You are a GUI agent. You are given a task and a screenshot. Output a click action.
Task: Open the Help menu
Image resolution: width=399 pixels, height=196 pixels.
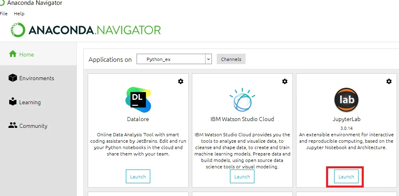point(19,14)
